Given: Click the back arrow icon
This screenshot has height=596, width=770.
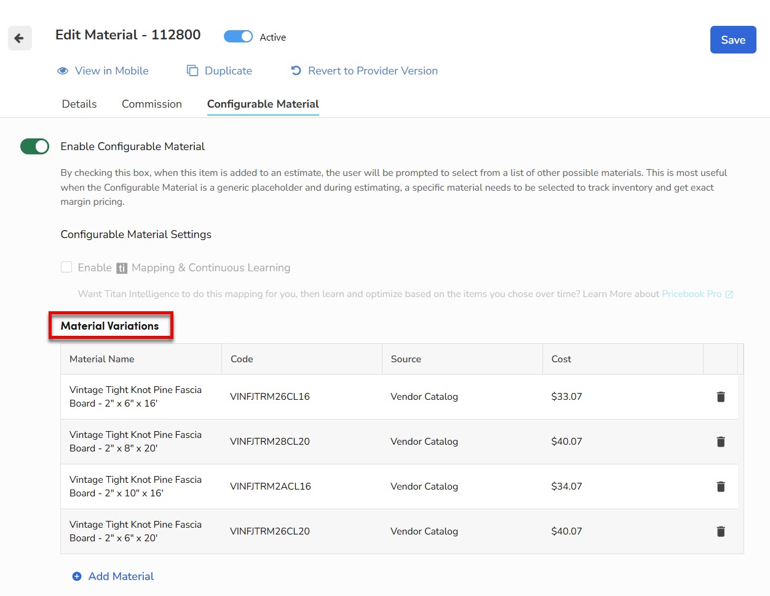Looking at the screenshot, I should click(x=19, y=38).
